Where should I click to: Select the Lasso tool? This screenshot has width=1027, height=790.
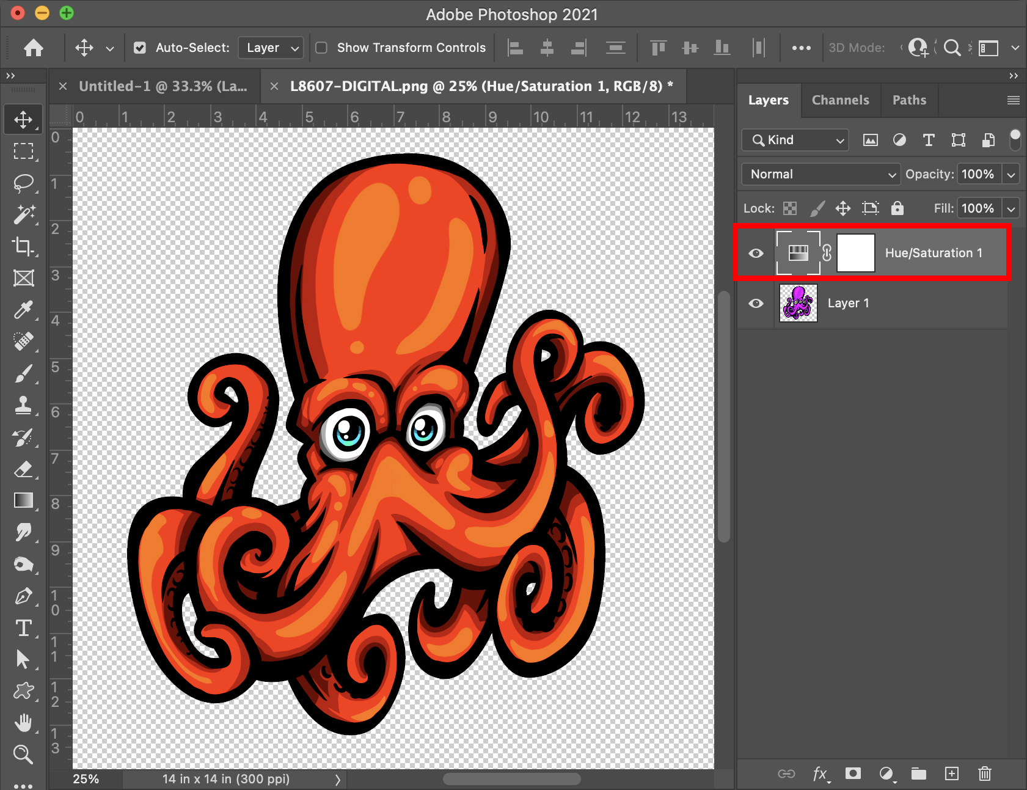(x=23, y=183)
